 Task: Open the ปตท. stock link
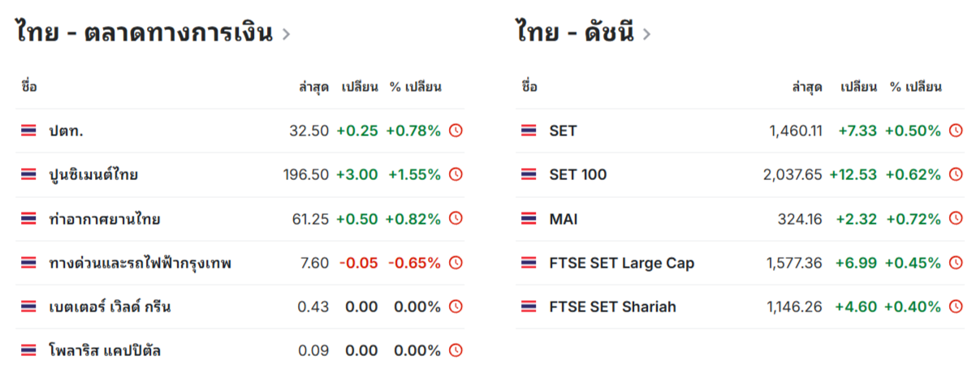coord(66,131)
